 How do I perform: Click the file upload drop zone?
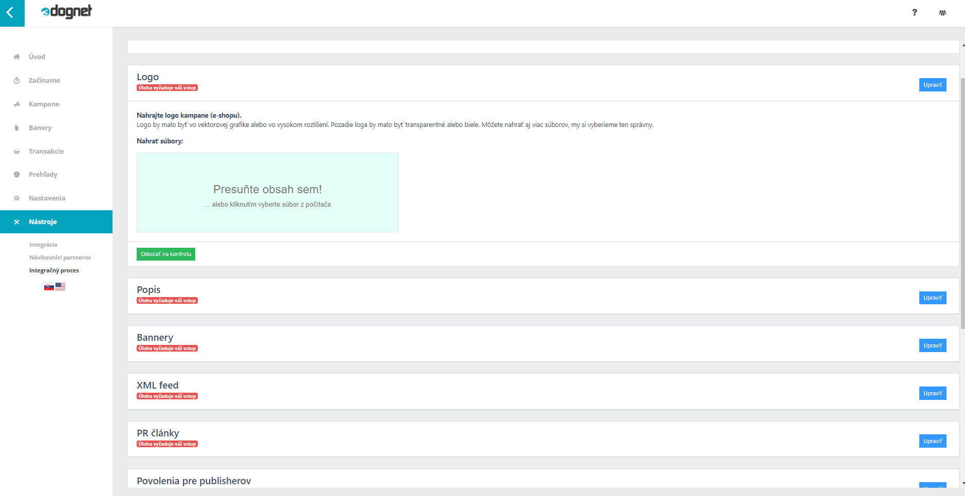(267, 192)
